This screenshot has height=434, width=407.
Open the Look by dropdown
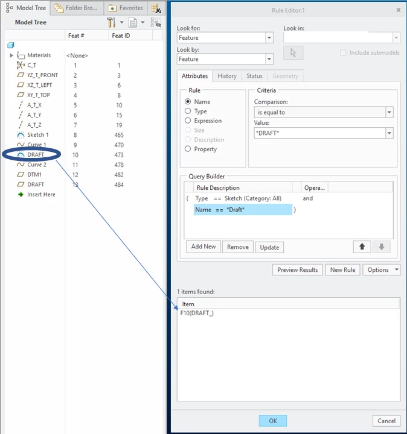[x=269, y=59]
